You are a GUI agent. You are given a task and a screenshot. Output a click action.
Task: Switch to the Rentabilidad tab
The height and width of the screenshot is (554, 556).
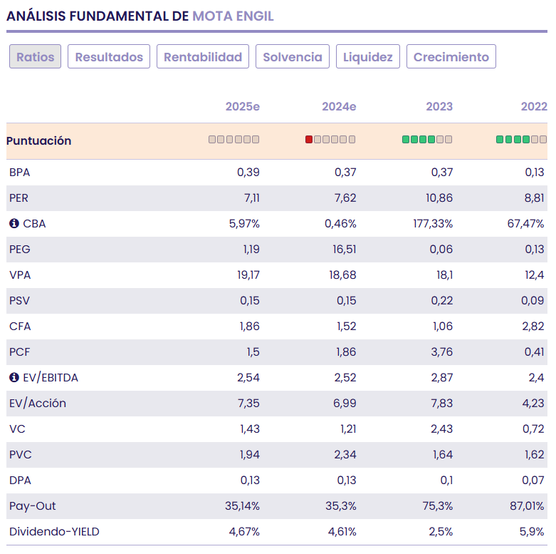pyautogui.click(x=203, y=57)
